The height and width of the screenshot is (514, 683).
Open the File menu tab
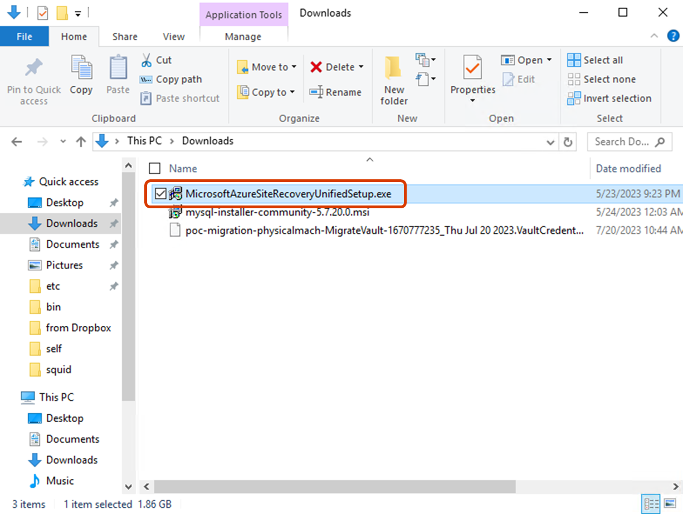point(25,36)
